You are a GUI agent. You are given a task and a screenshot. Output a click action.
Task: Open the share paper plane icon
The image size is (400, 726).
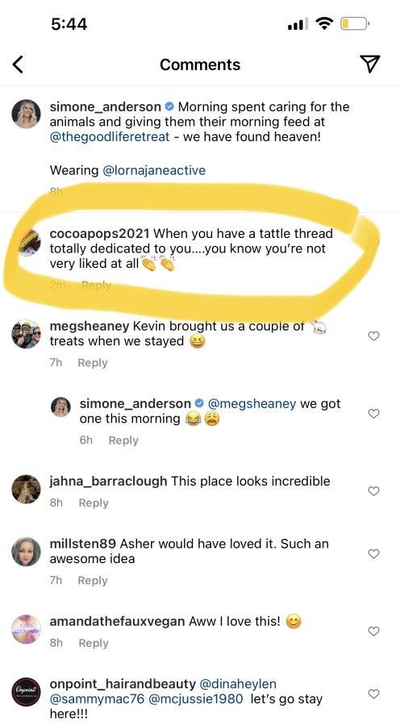point(370,65)
